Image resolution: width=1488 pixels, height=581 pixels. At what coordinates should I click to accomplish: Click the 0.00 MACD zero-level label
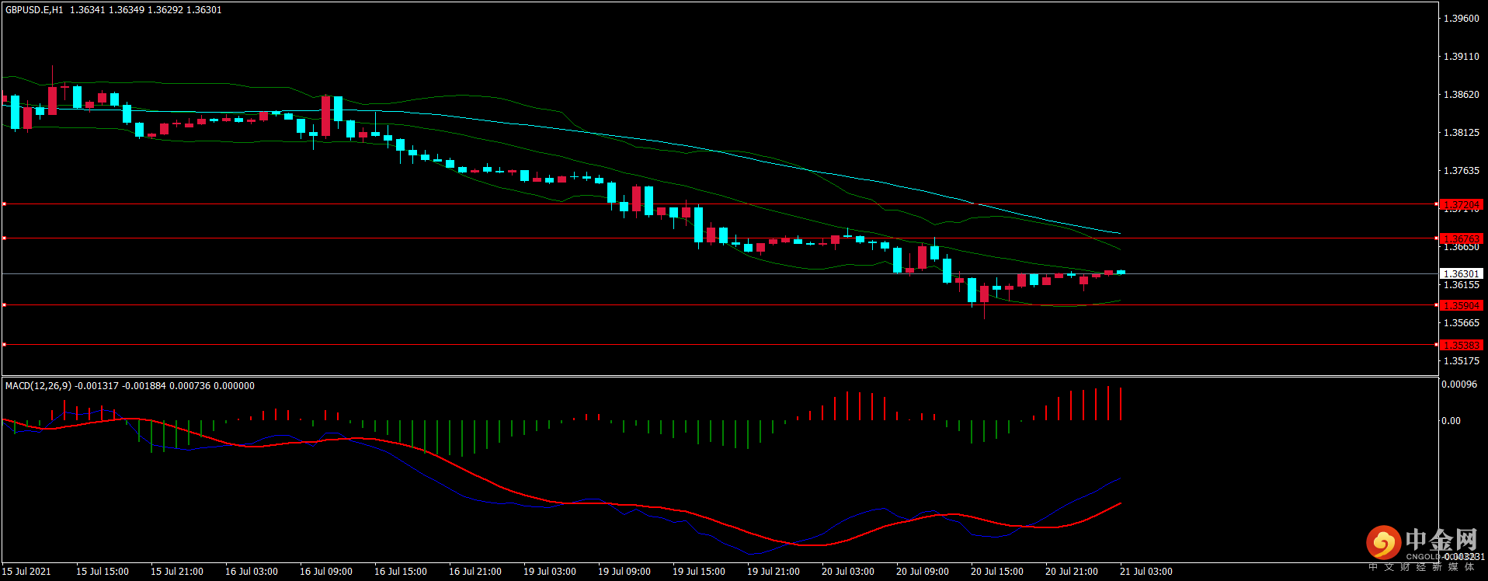pos(1451,421)
